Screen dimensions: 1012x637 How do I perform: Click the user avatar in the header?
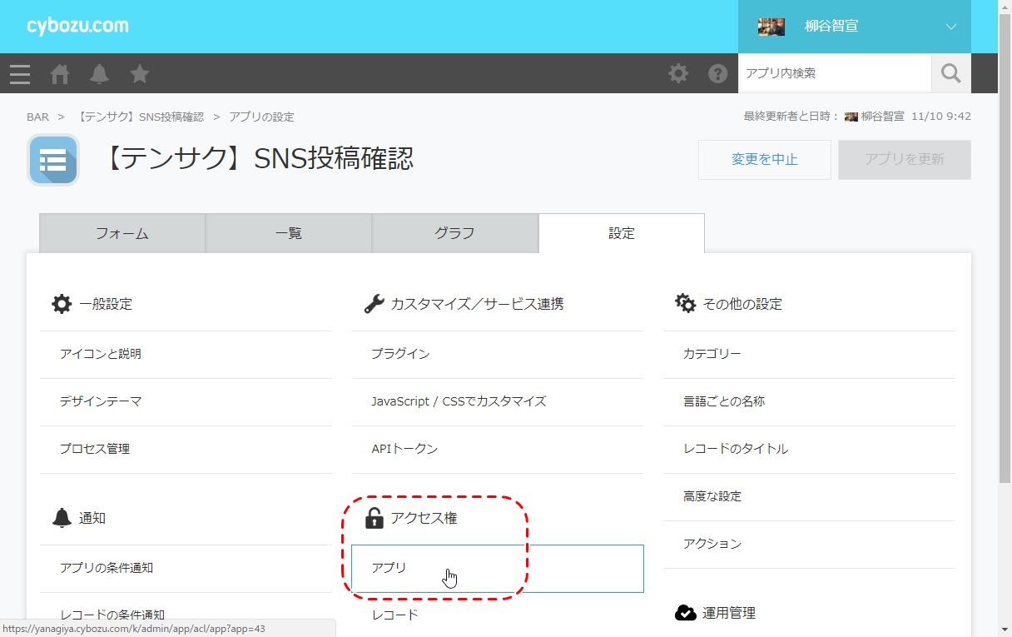click(771, 27)
